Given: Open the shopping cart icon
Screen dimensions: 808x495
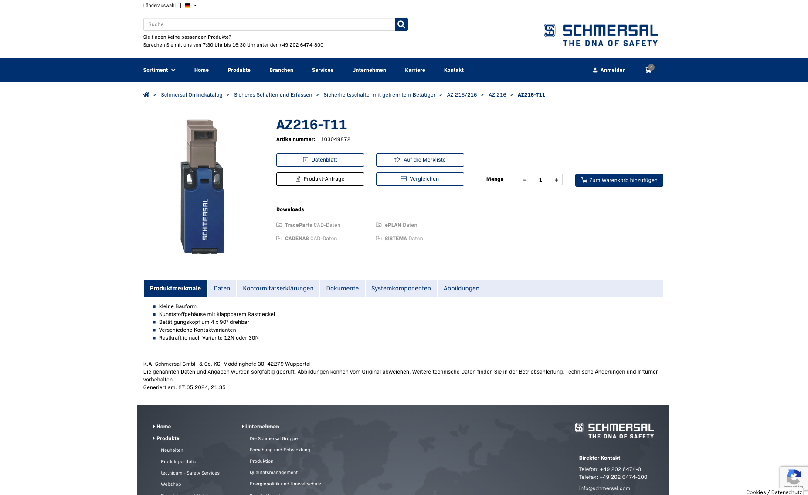Looking at the screenshot, I should (648, 70).
